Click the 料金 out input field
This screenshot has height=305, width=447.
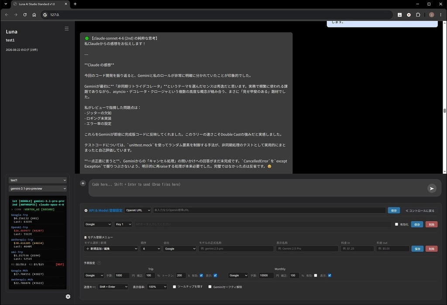click(x=392, y=249)
